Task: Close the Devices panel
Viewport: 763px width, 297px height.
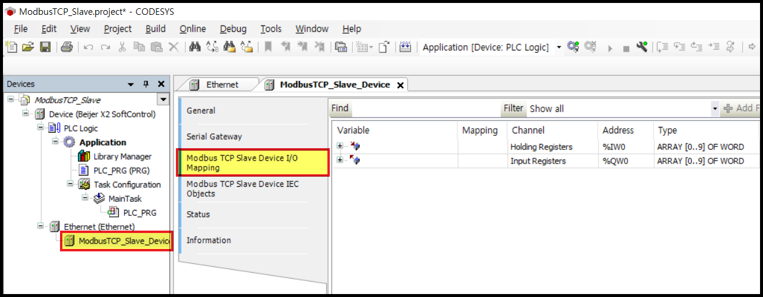Action: point(161,85)
